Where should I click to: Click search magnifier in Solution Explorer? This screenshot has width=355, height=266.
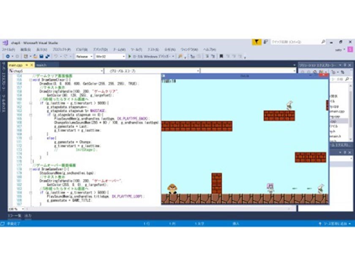tap(347, 79)
